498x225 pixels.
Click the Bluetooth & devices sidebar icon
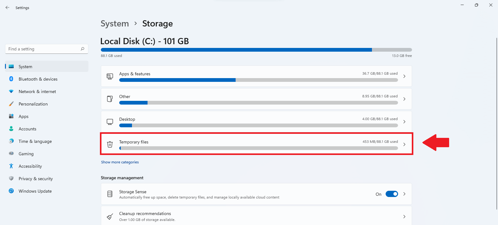11,79
